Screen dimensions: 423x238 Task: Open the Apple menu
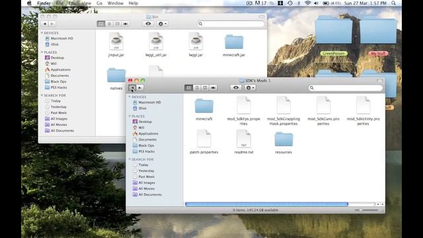click(29, 3)
